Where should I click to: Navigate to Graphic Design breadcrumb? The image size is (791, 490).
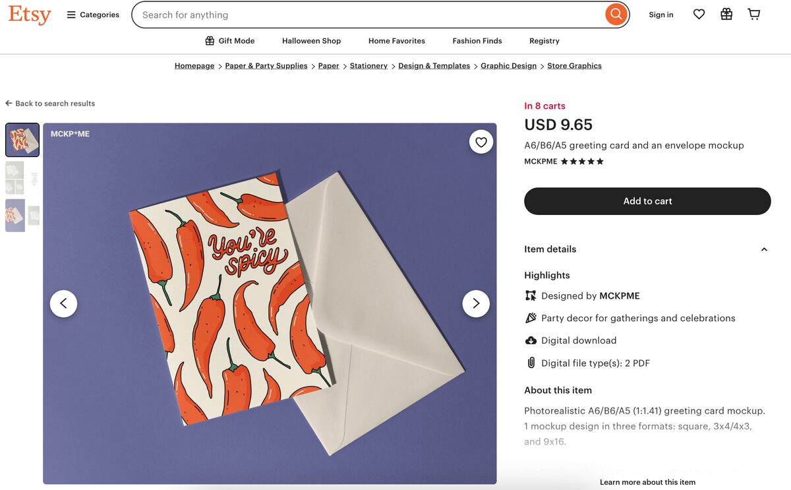(x=508, y=65)
